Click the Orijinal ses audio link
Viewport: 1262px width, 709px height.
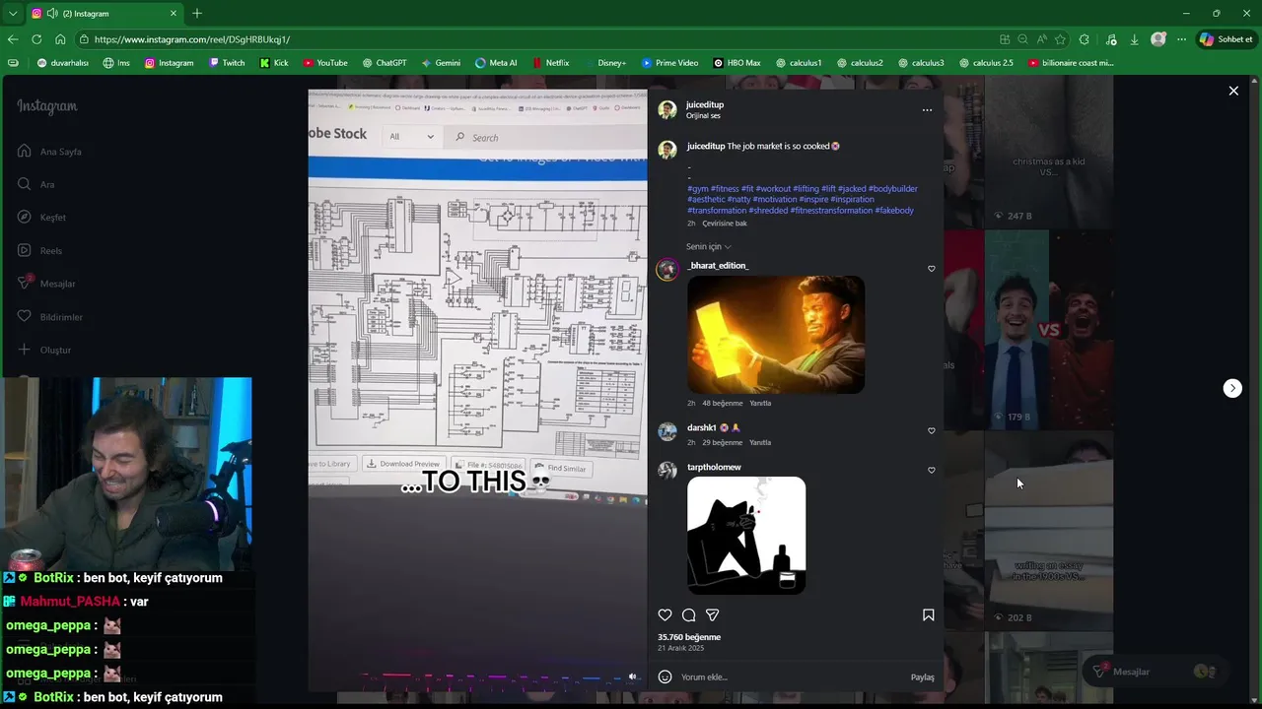[703, 116]
